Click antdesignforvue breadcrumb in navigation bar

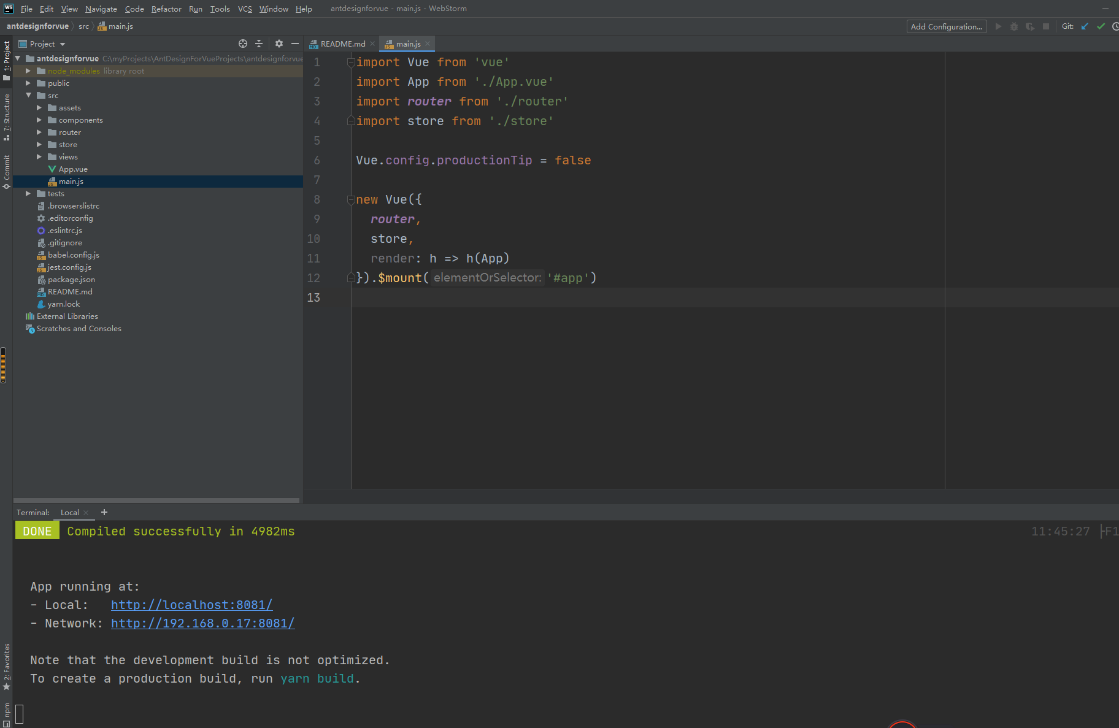(37, 26)
